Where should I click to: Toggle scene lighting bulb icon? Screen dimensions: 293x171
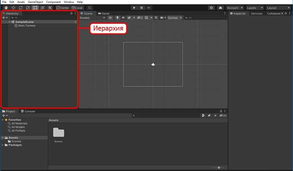pos(117,18)
